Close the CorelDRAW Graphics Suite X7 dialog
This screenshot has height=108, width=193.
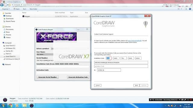[x=147, y=16]
